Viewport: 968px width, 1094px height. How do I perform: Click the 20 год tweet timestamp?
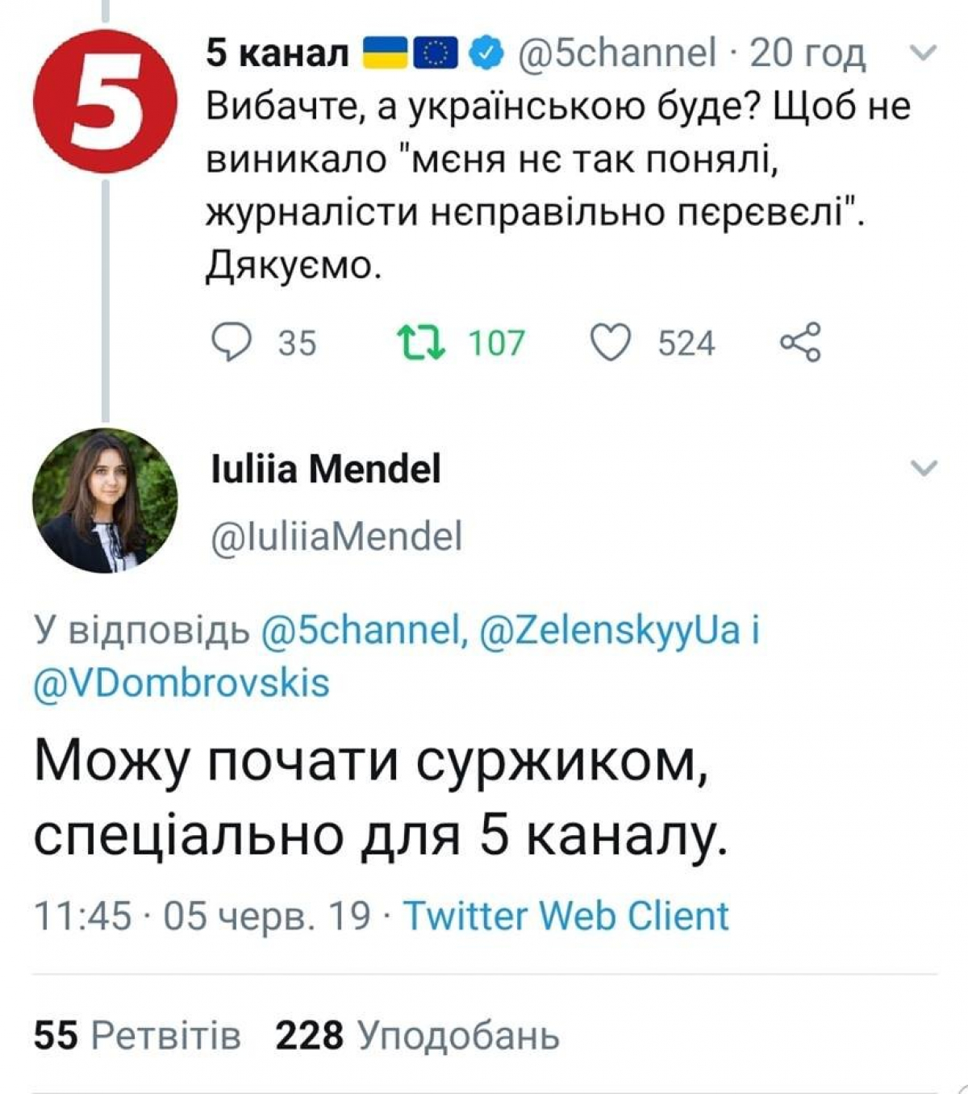tap(807, 54)
